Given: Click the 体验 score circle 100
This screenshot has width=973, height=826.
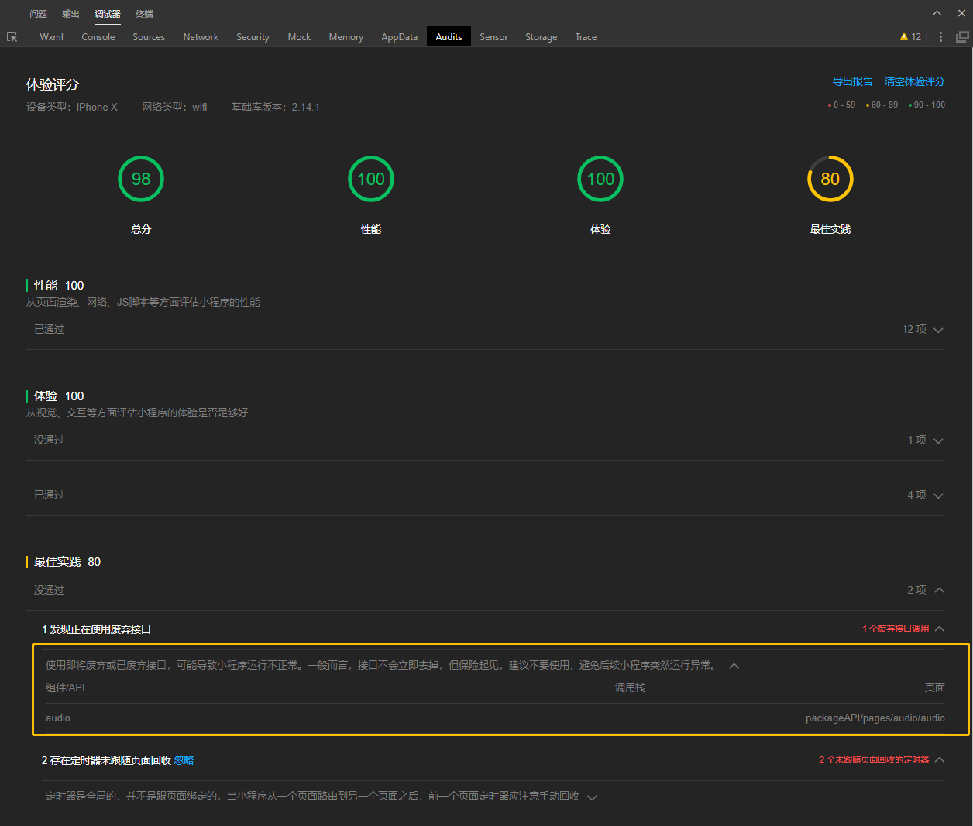Looking at the screenshot, I should pyautogui.click(x=600, y=179).
